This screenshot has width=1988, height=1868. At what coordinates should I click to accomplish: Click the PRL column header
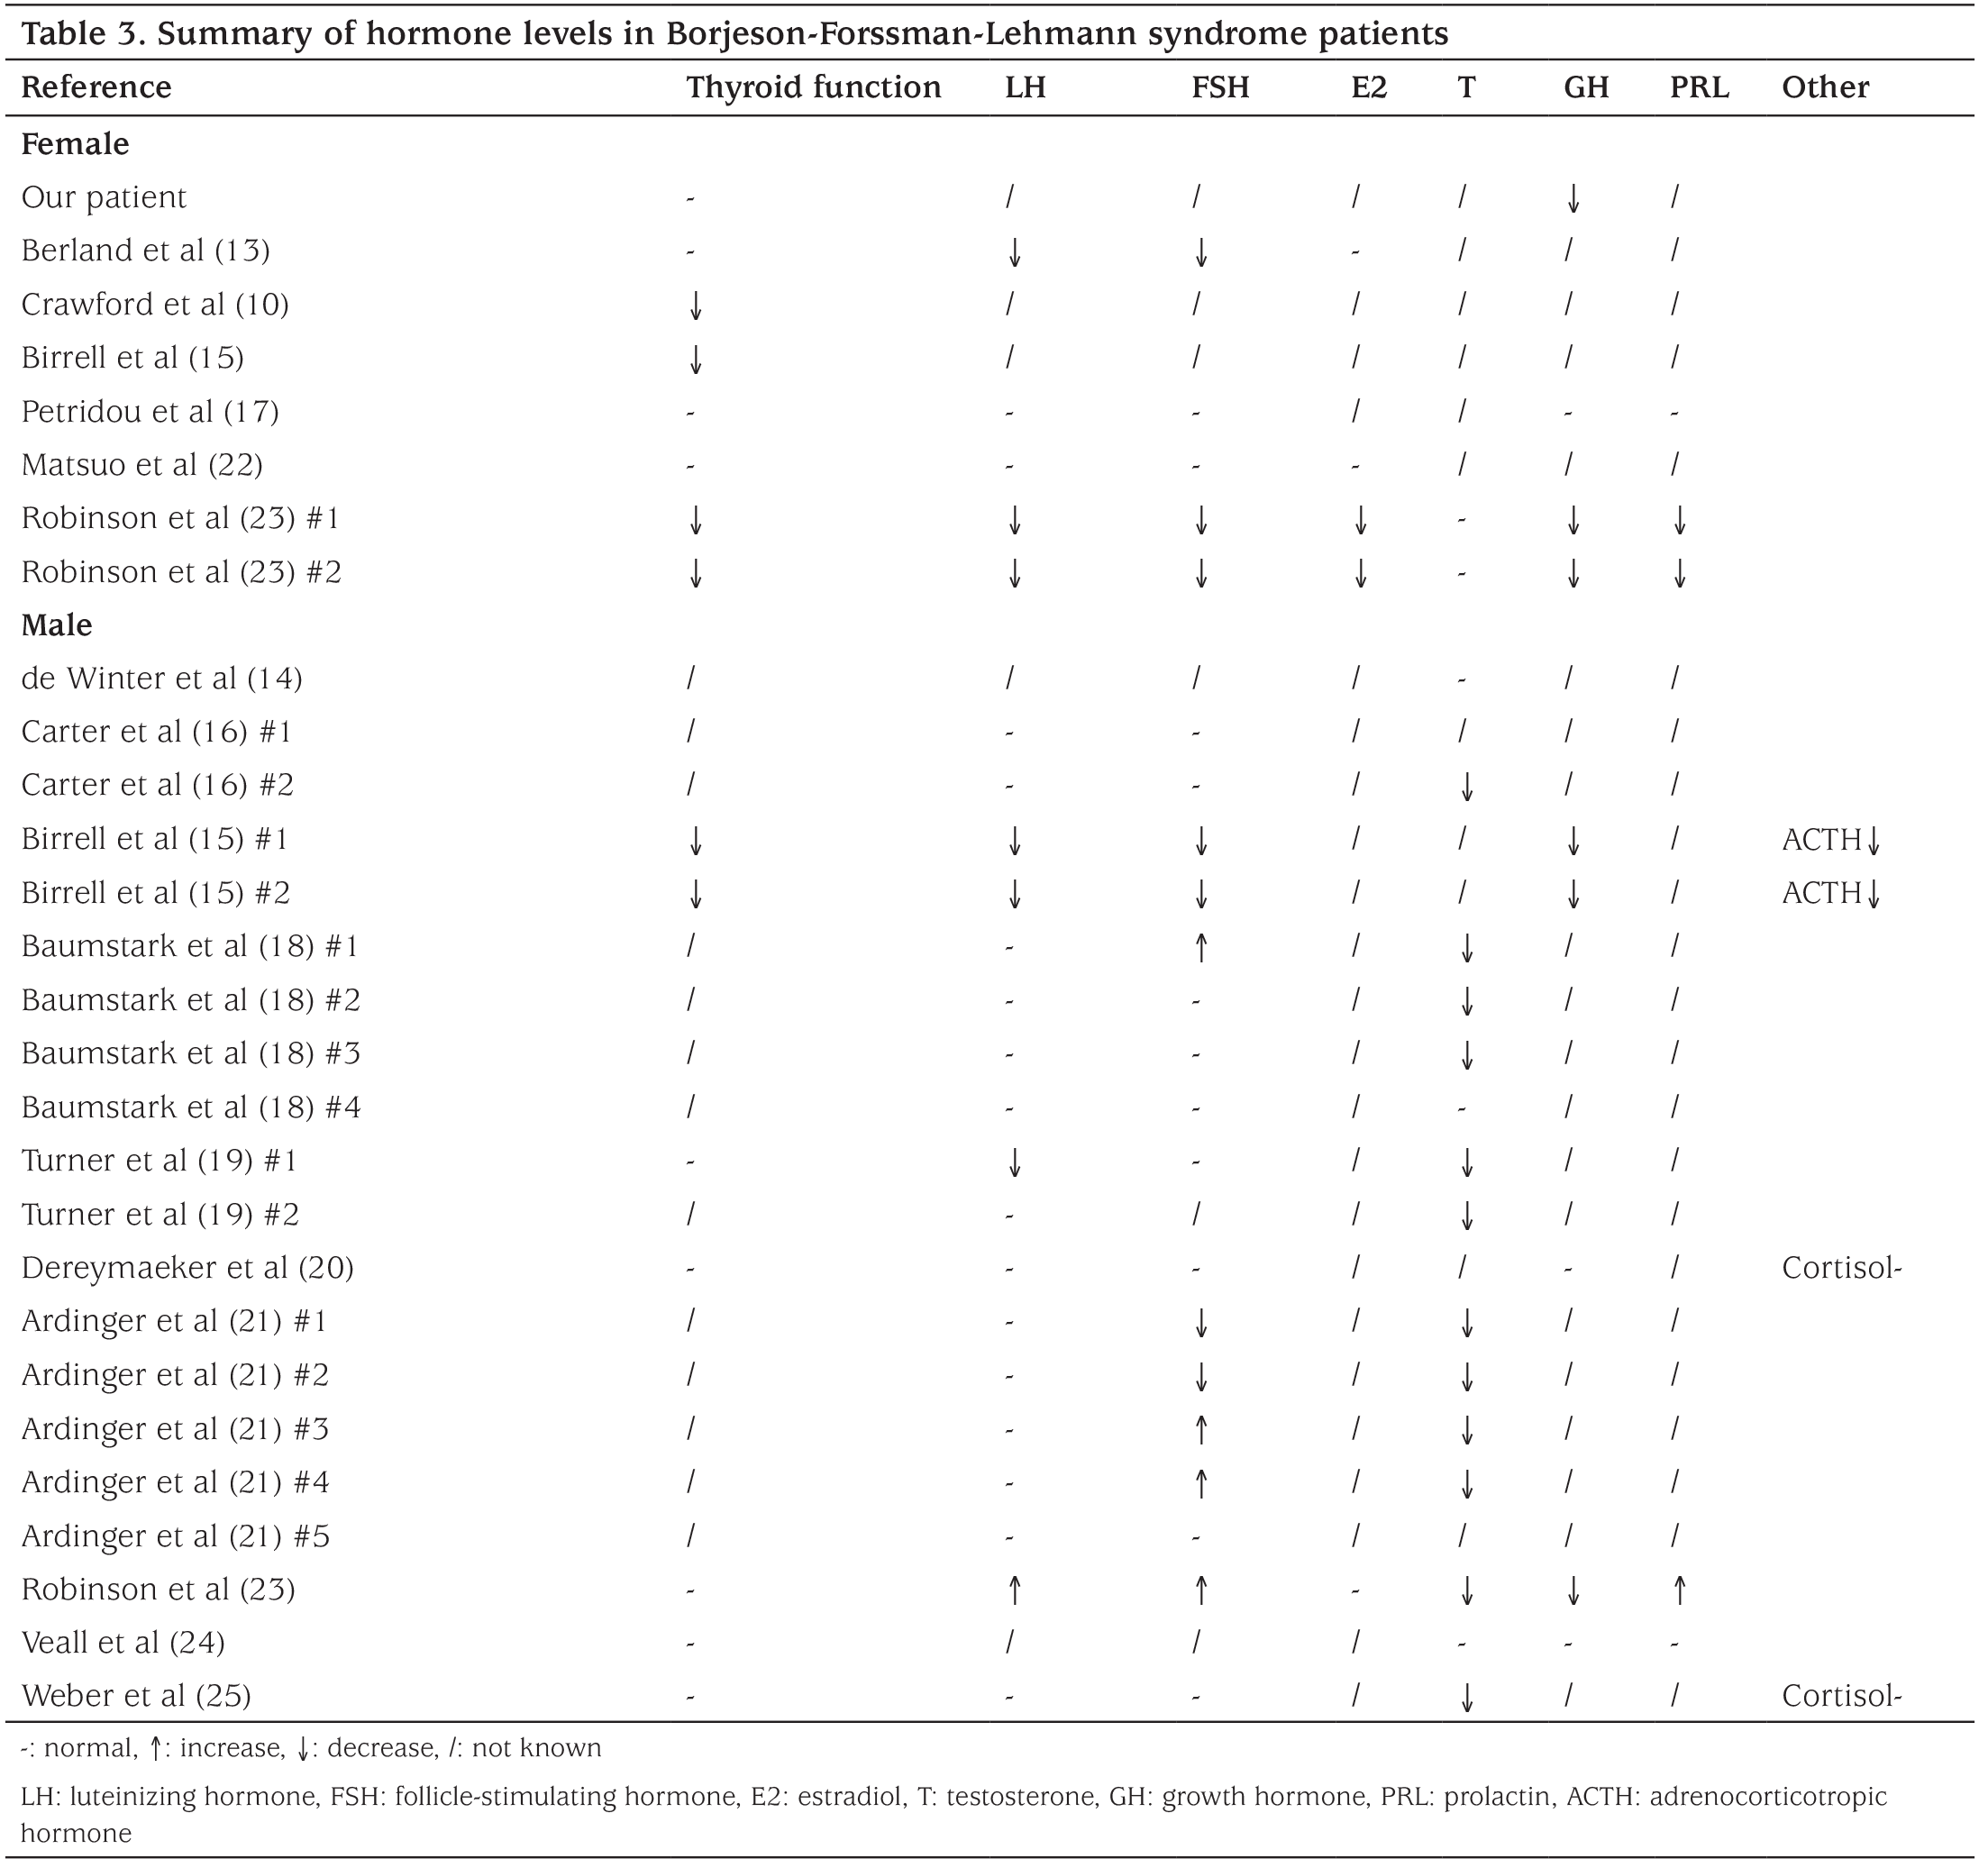click(1699, 88)
